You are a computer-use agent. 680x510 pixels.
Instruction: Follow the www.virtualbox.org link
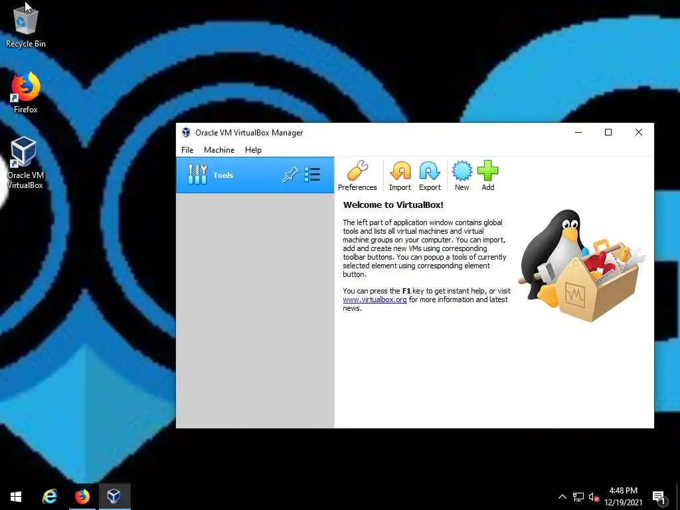tap(375, 299)
